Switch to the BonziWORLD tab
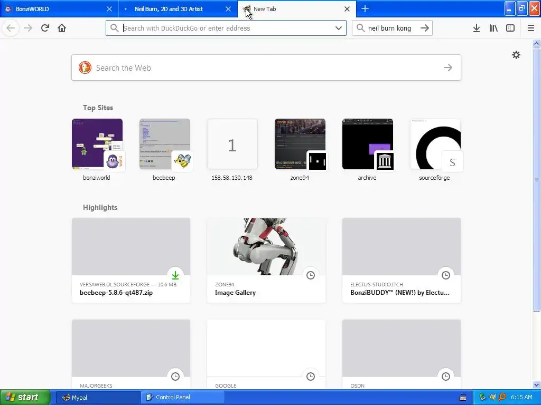Viewport: 541px width, 405px height. click(59, 9)
